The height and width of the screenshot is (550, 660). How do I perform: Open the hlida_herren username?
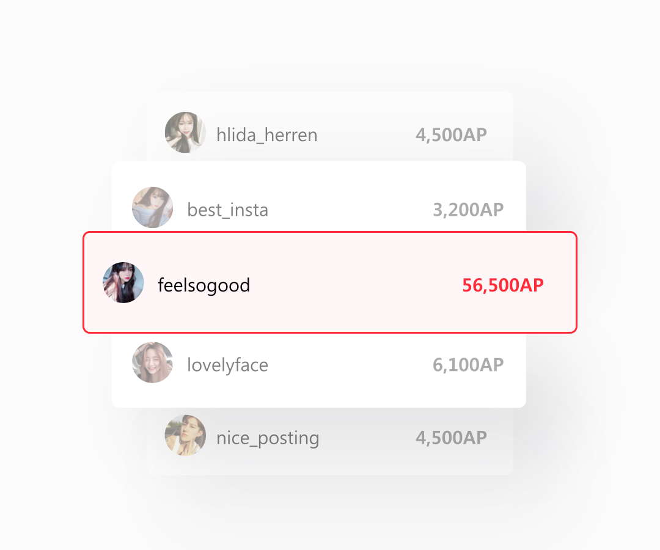267,135
